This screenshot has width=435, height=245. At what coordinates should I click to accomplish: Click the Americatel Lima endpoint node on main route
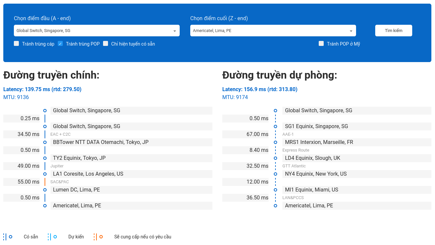coord(45,205)
